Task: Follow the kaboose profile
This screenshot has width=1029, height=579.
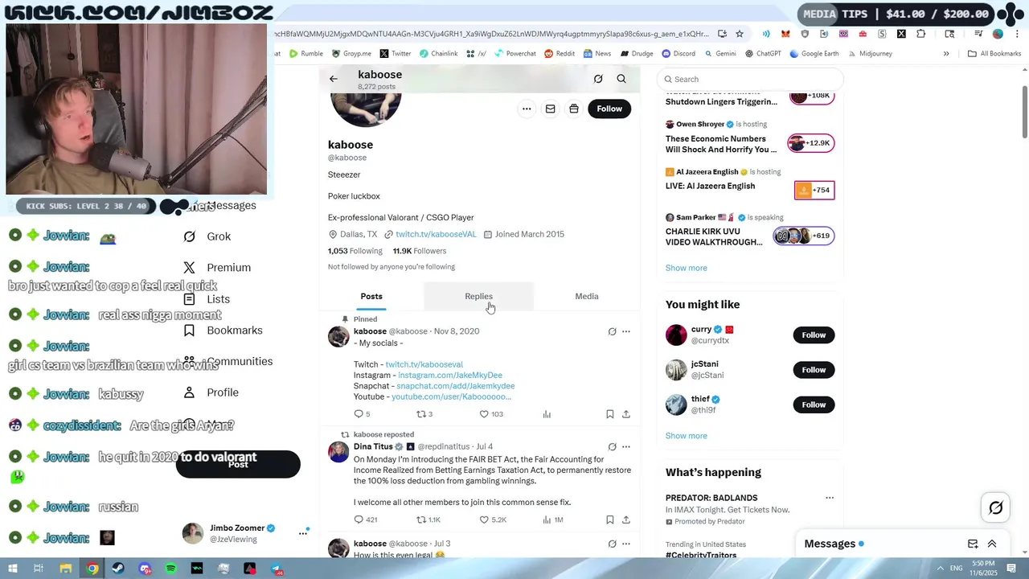Action: tap(609, 109)
